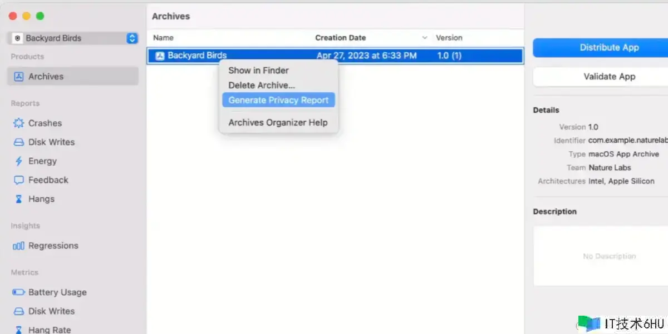668x334 pixels.
Task: Click the Energy lightning bolt icon
Action: (x=19, y=161)
